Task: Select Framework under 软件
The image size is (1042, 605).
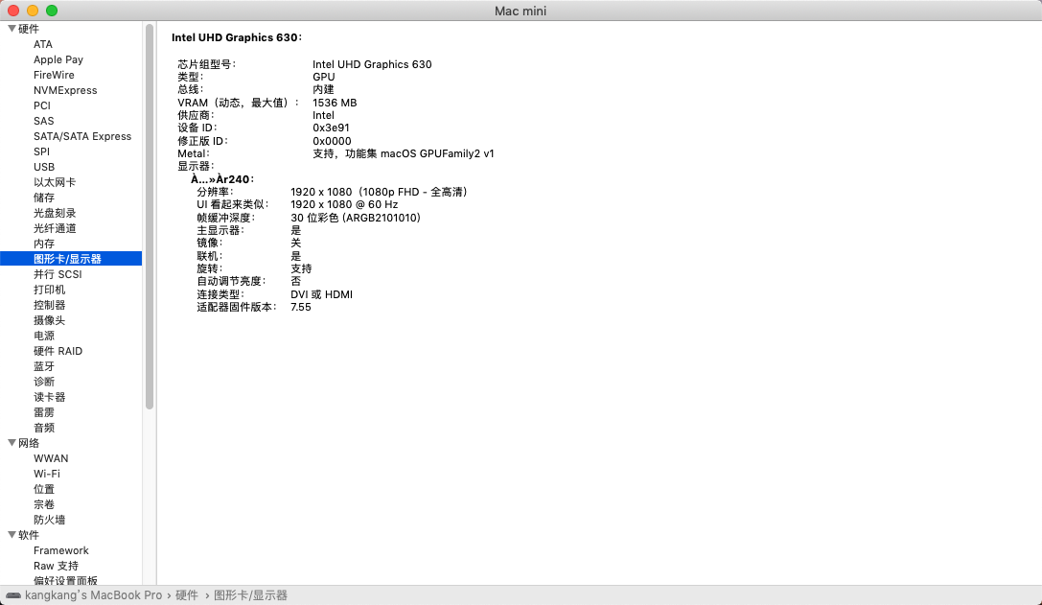Action: coord(61,550)
